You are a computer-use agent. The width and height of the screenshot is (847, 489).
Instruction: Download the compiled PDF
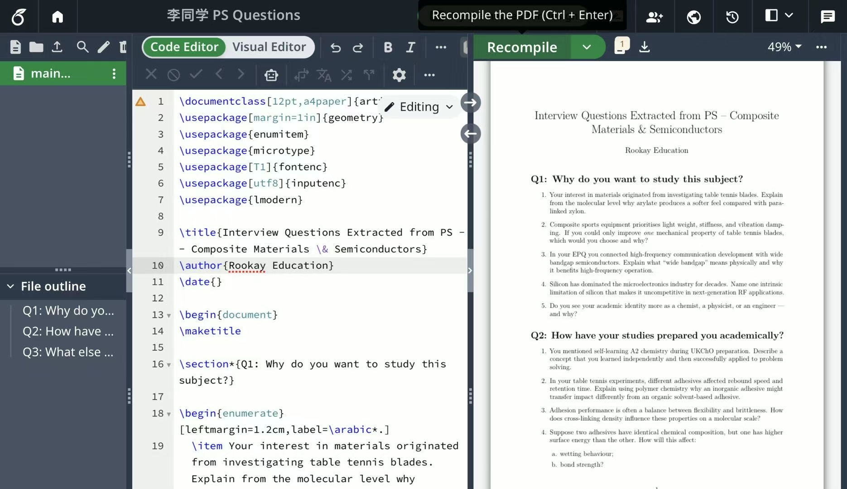click(x=644, y=47)
